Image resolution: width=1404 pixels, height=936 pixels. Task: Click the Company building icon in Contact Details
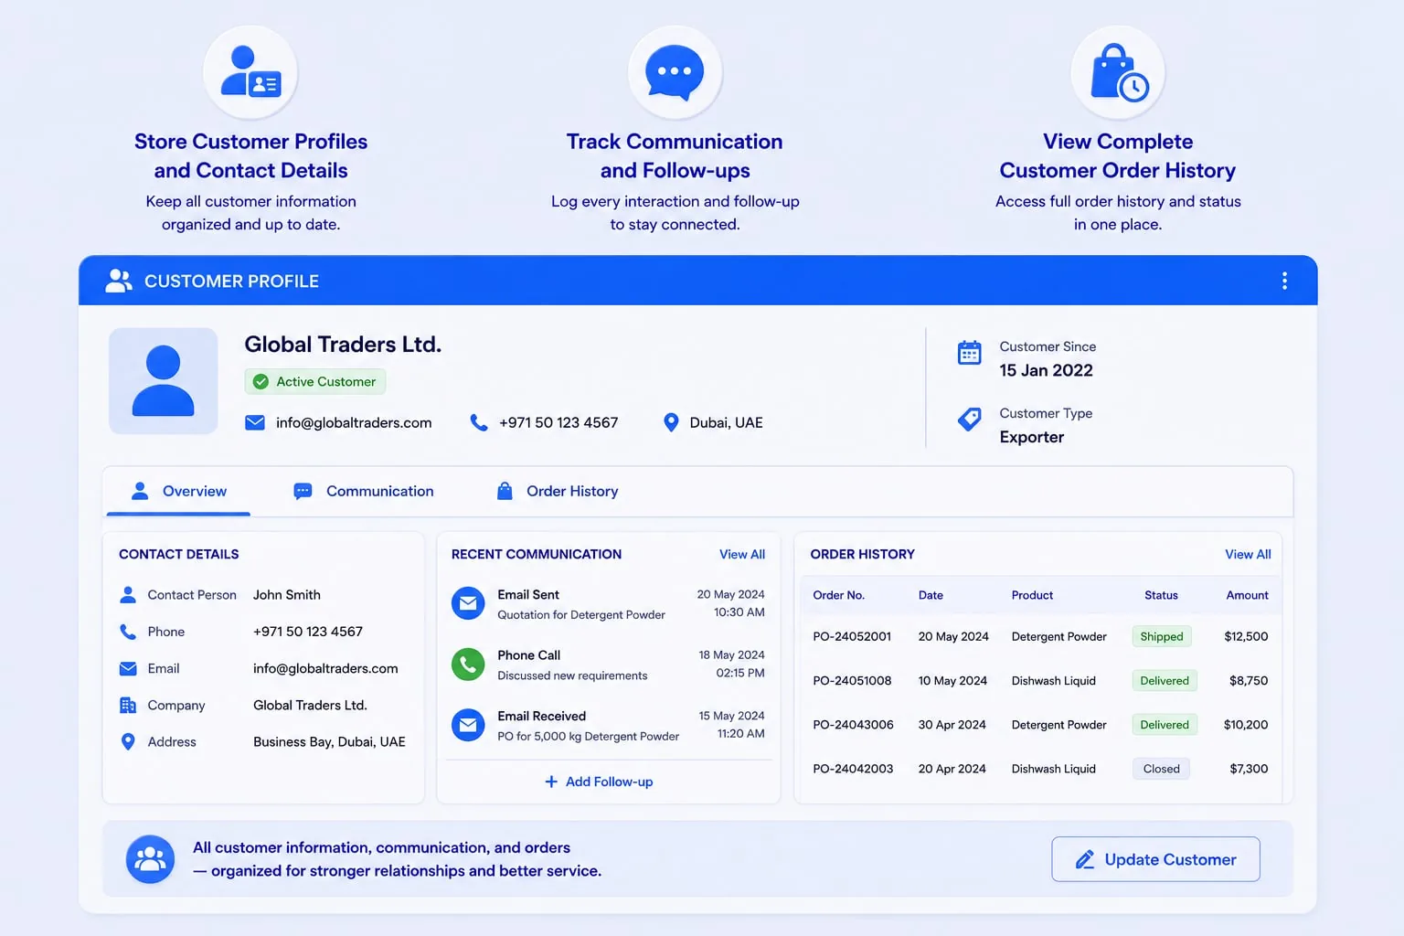coord(128,706)
